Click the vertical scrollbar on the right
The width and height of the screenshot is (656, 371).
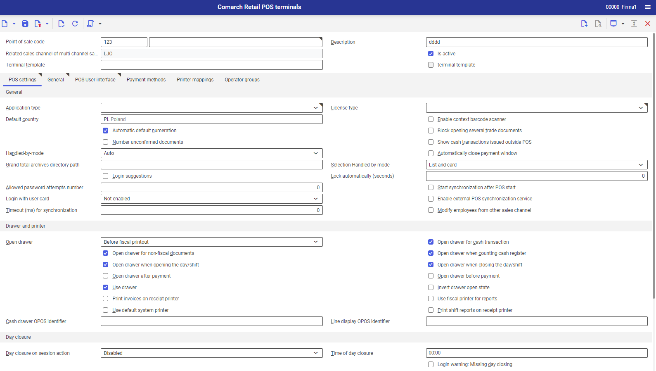point(654,165)
